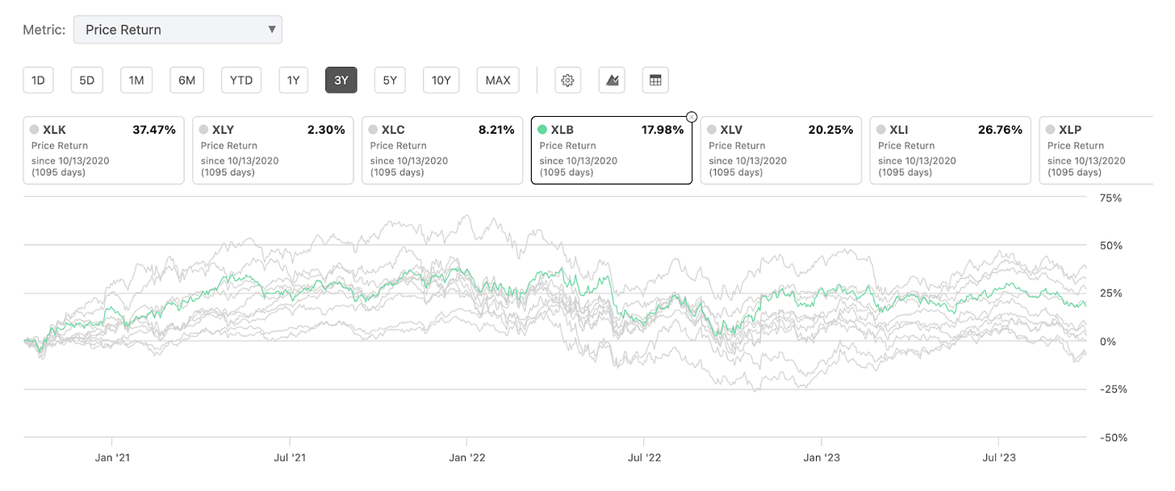Click the Jul '22 x-axis label

pyautogui.click(x=644, y=458)
